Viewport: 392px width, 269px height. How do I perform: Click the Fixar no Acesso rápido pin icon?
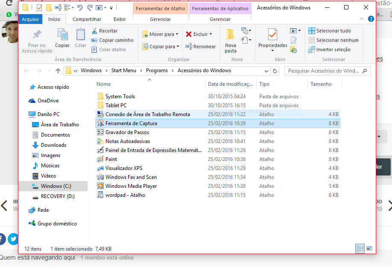[x=37, y=35]
